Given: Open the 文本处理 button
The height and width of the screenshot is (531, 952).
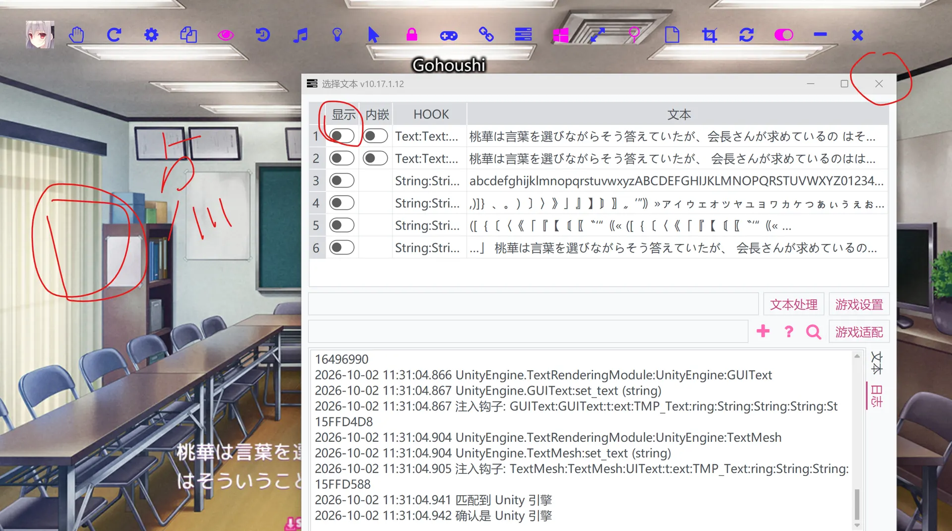Looking at the screenshot, I should 794,304.
